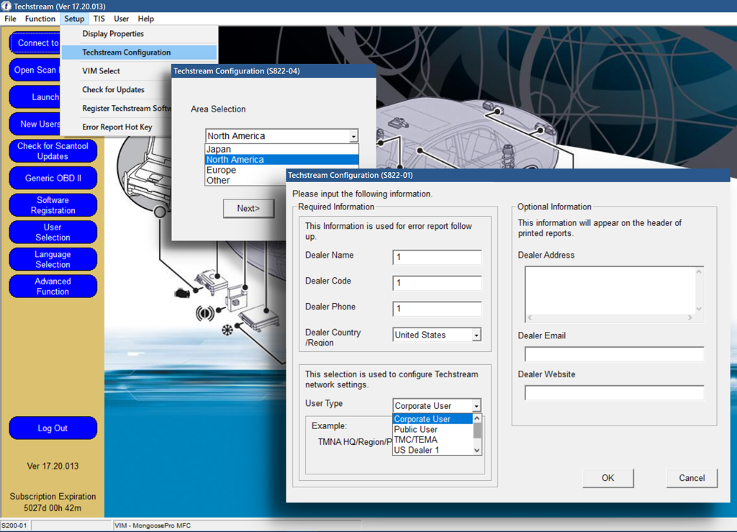Click the Dealer Name input field
Screen dimensions: 737x532
[437, 258]
